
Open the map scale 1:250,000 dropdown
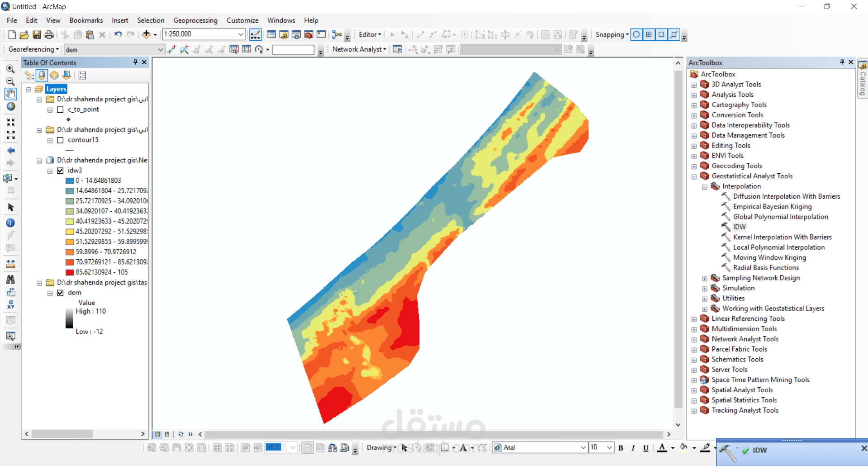coord(241,34)
